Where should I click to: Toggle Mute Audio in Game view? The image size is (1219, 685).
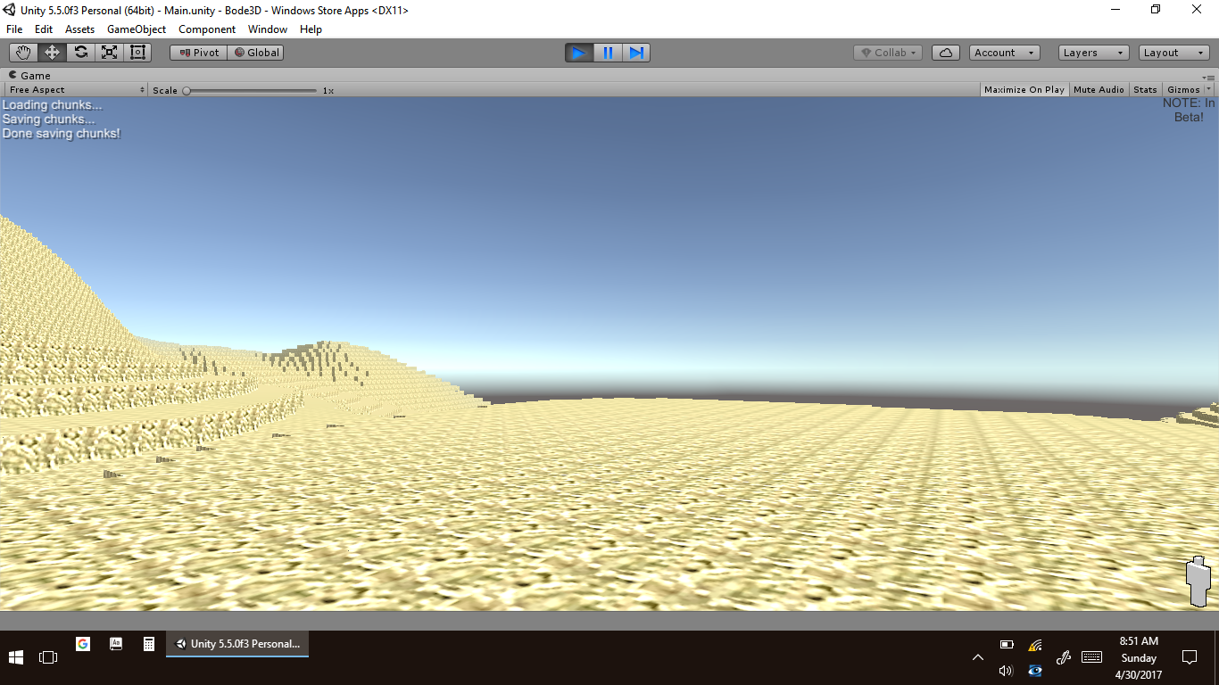tap(1099, 89)
